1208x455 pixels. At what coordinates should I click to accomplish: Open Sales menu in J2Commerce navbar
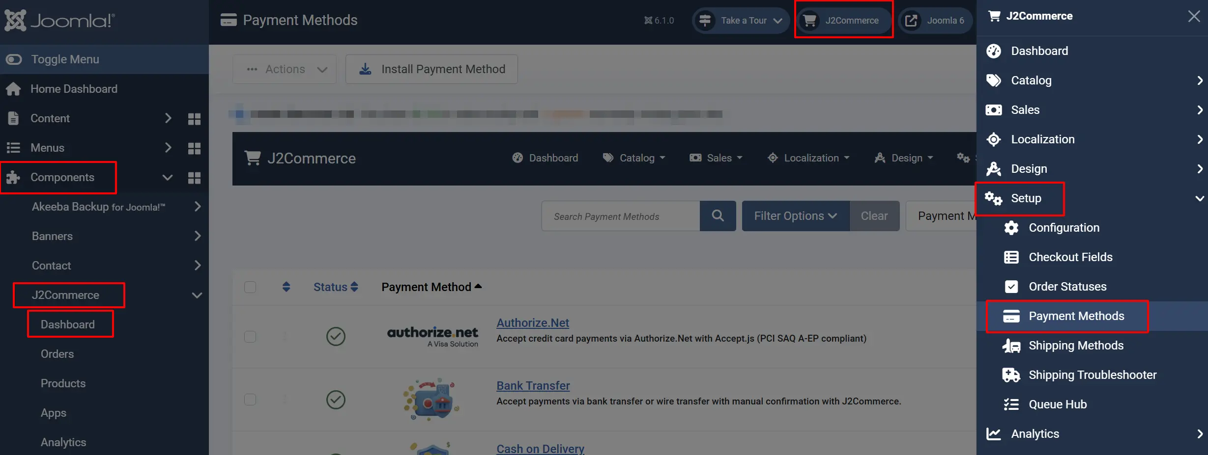(x=716, y=158)
